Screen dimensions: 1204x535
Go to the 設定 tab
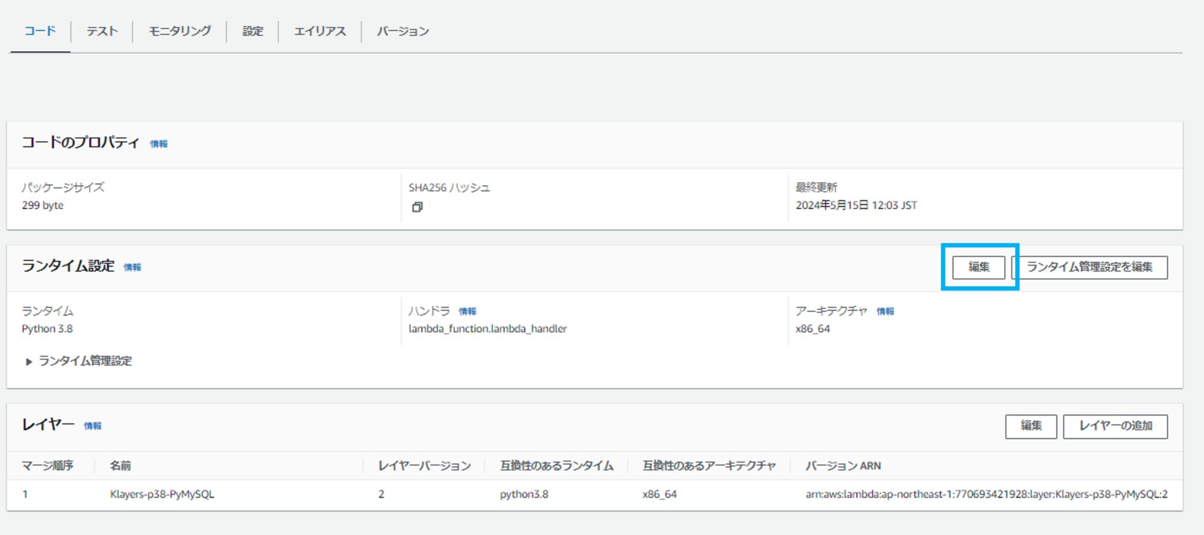tap(253, 31)
